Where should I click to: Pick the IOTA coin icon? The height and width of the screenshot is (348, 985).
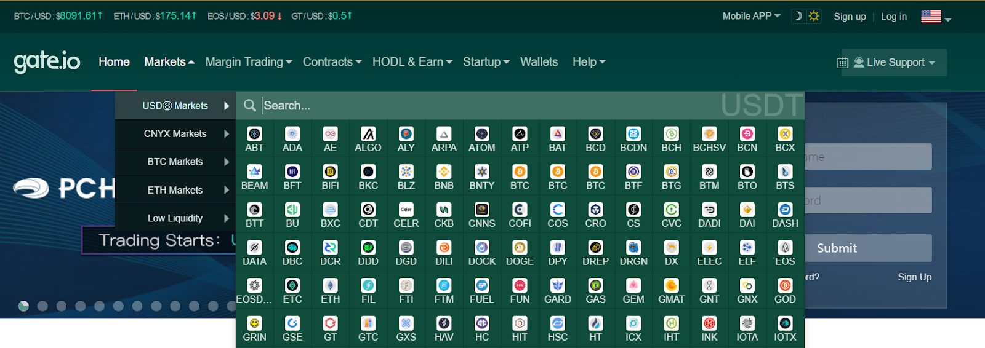coord(747,323)
